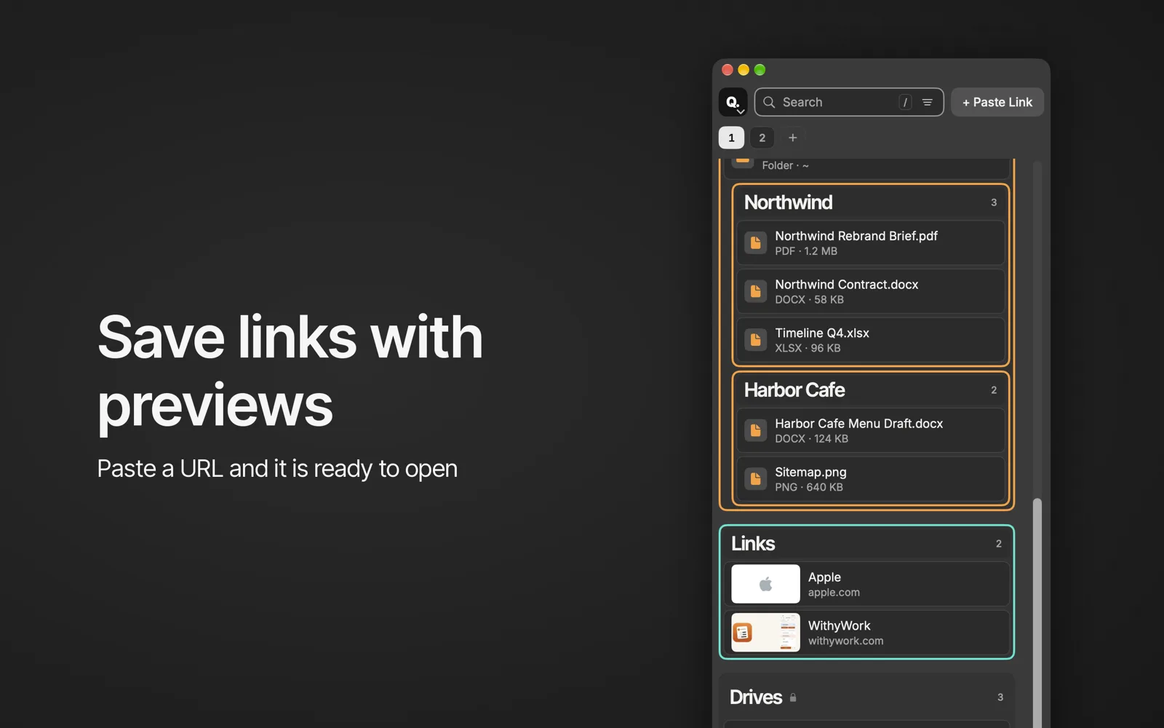Collapse the Northwind group header
This screenshot has height=728, width=1164.
coord(870,202)
